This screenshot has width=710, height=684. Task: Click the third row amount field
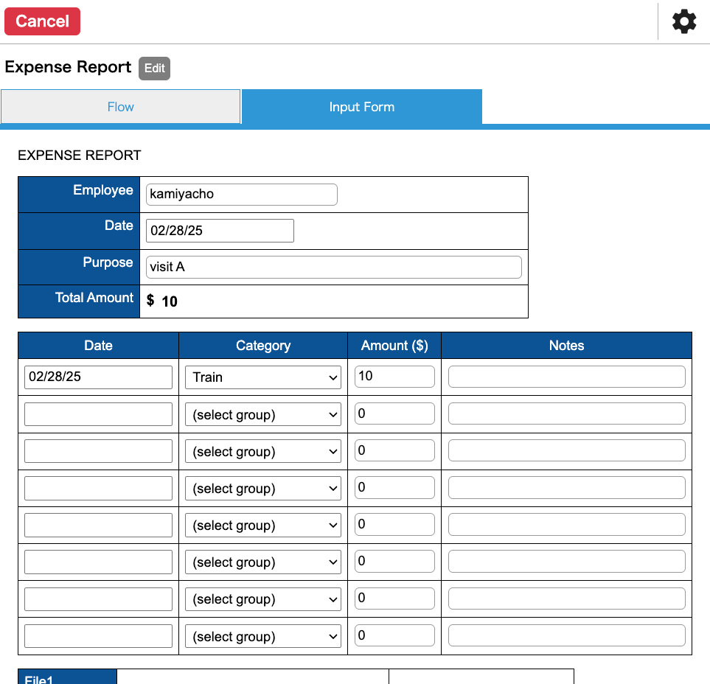point(394,450)
